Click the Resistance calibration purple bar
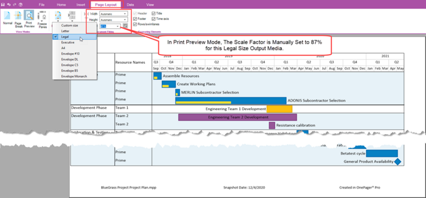Viewport: 426px width, 198px height. point(272,125)
